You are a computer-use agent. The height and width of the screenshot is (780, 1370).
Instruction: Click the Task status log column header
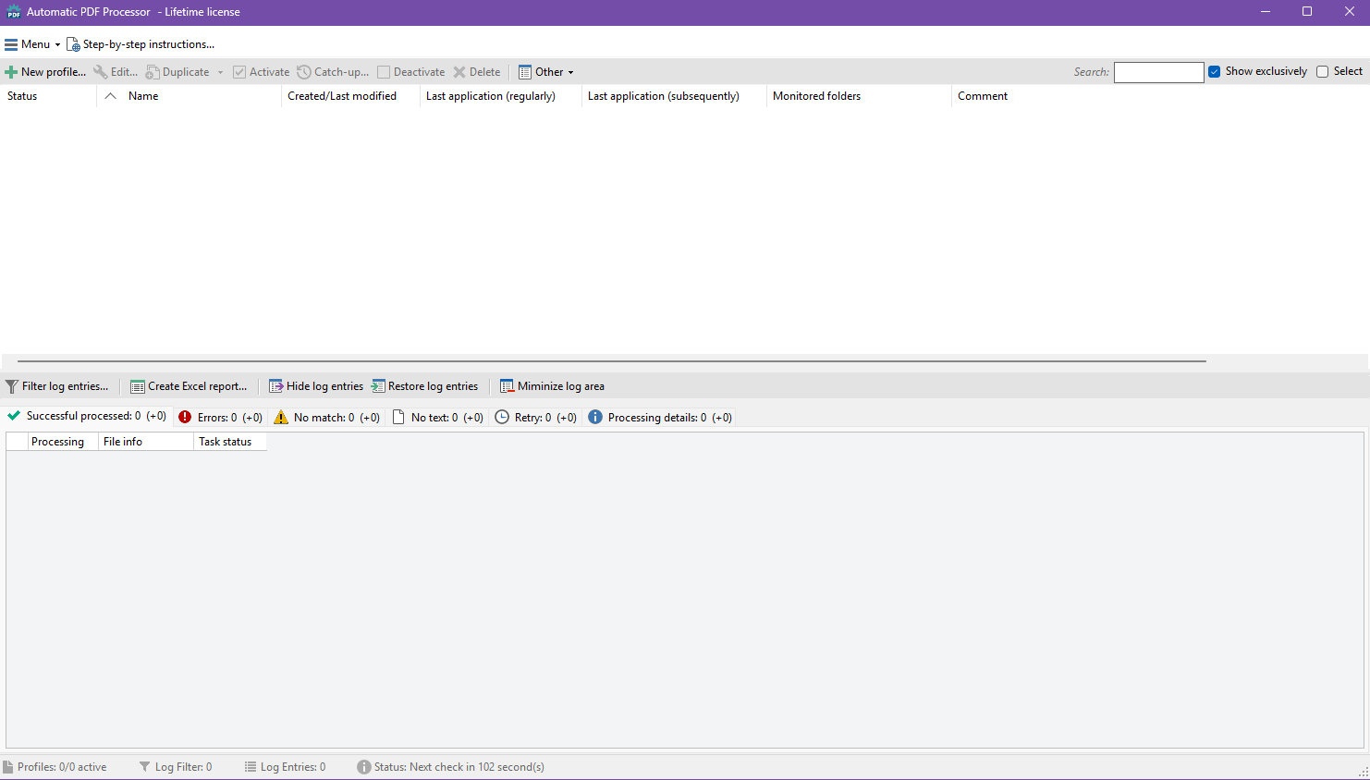pyautogui.click(x=230, y=442)
